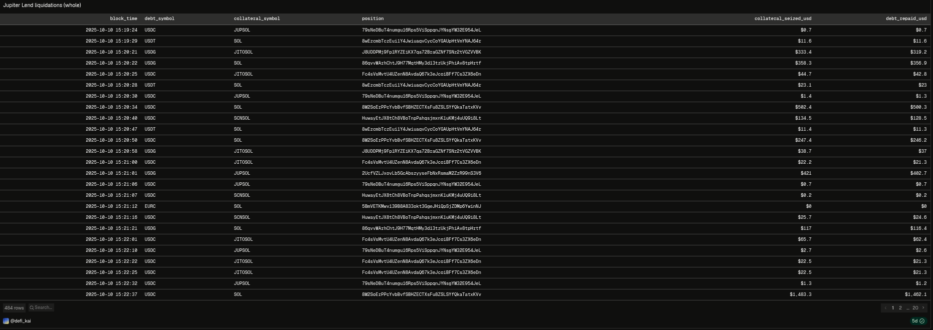
Task: Click the $134.5 collateral seized value
Action: tap(803, 118)
